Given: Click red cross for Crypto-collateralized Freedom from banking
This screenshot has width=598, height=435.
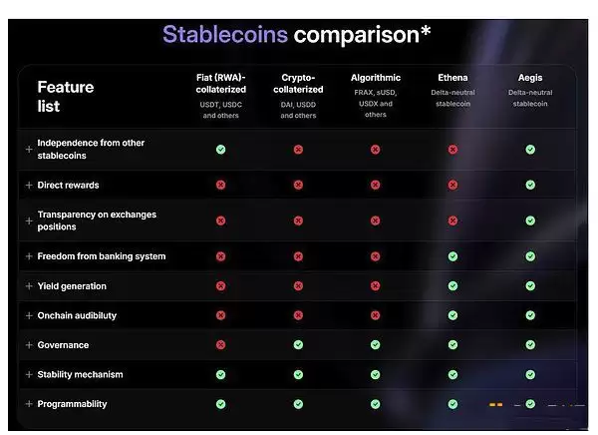Looking at the screenshot, I should [298, 256].
